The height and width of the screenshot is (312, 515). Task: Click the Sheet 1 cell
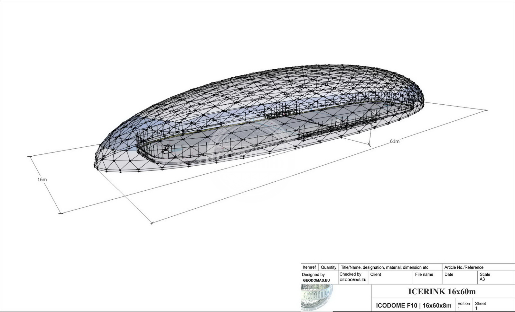pyautogui.click(x=481, y=305)
